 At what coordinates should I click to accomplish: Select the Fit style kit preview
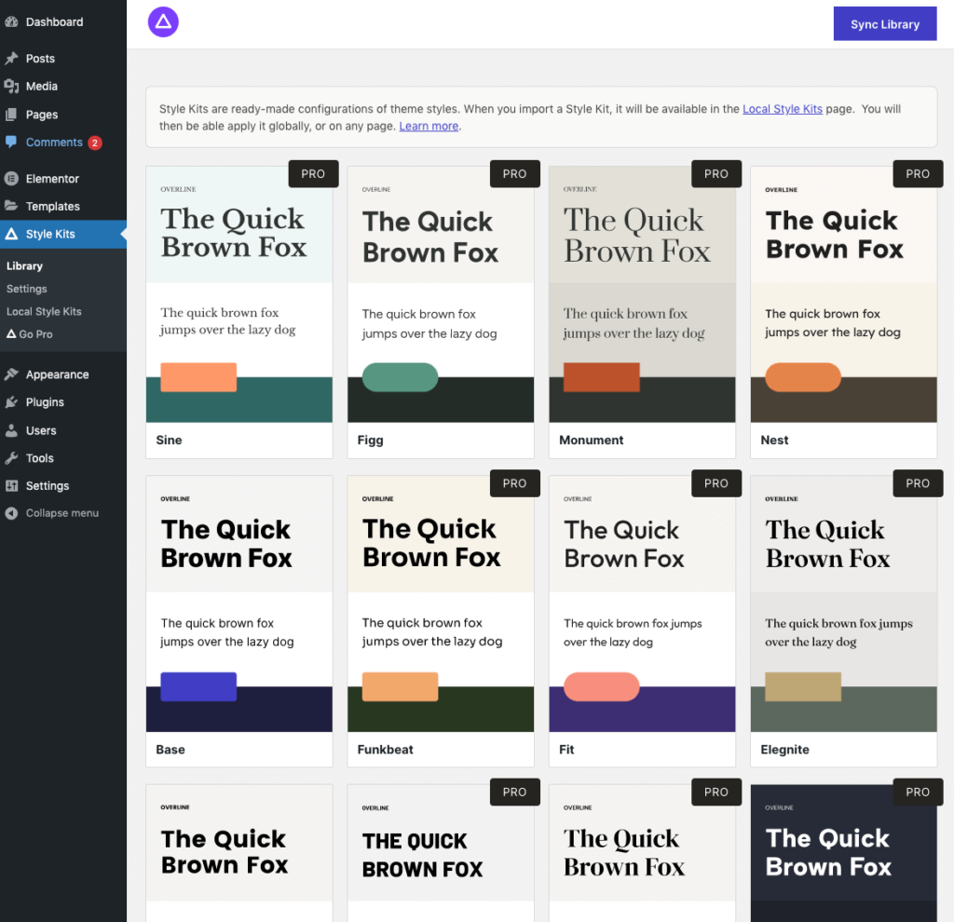pos(642,603)
